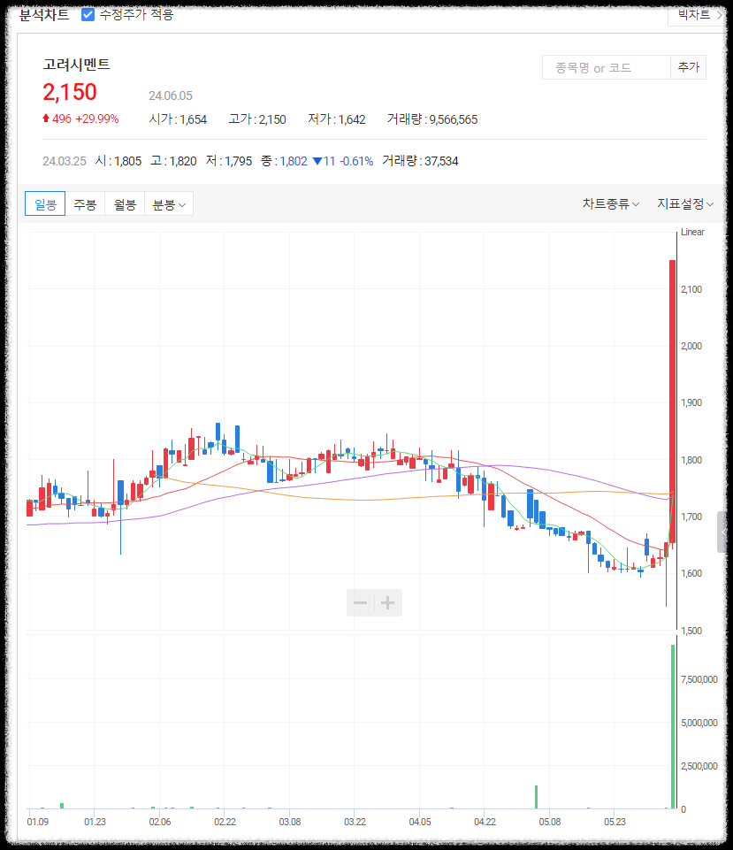The height and width of the screenshot is (850, 733).
Task: Click the side panel collapse arrow handle
Action: [723, 532]
